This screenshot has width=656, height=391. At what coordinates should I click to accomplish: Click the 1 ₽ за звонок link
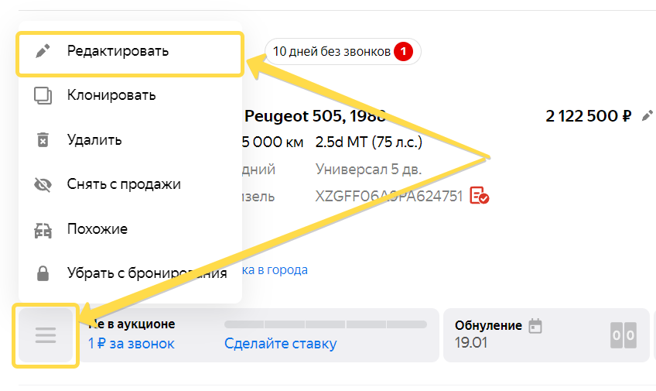tap(131, 344)
